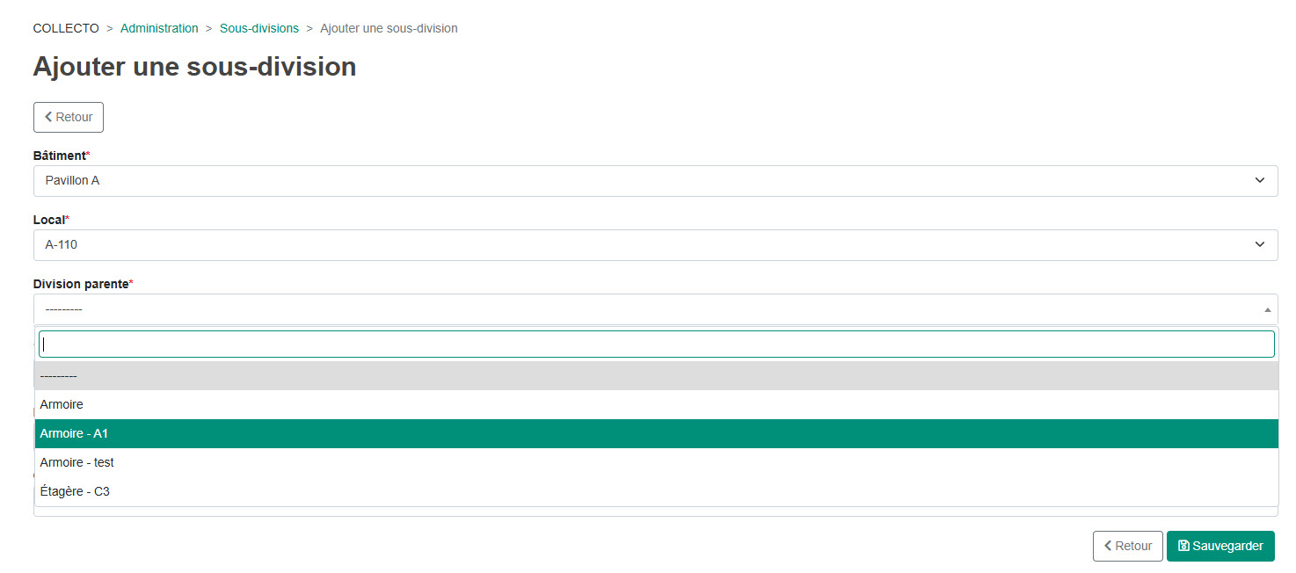Open the Sous-divisions breadcrumb link
This screenshot has width=1296, height=573.
[x=259, y=28]
